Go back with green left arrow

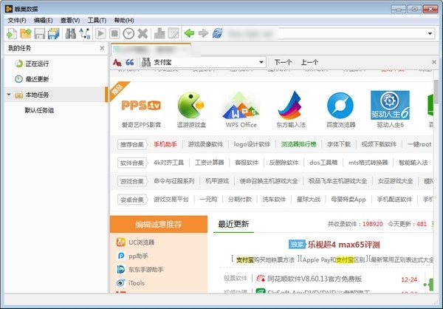pyautogui.click(x=189, y=34)
